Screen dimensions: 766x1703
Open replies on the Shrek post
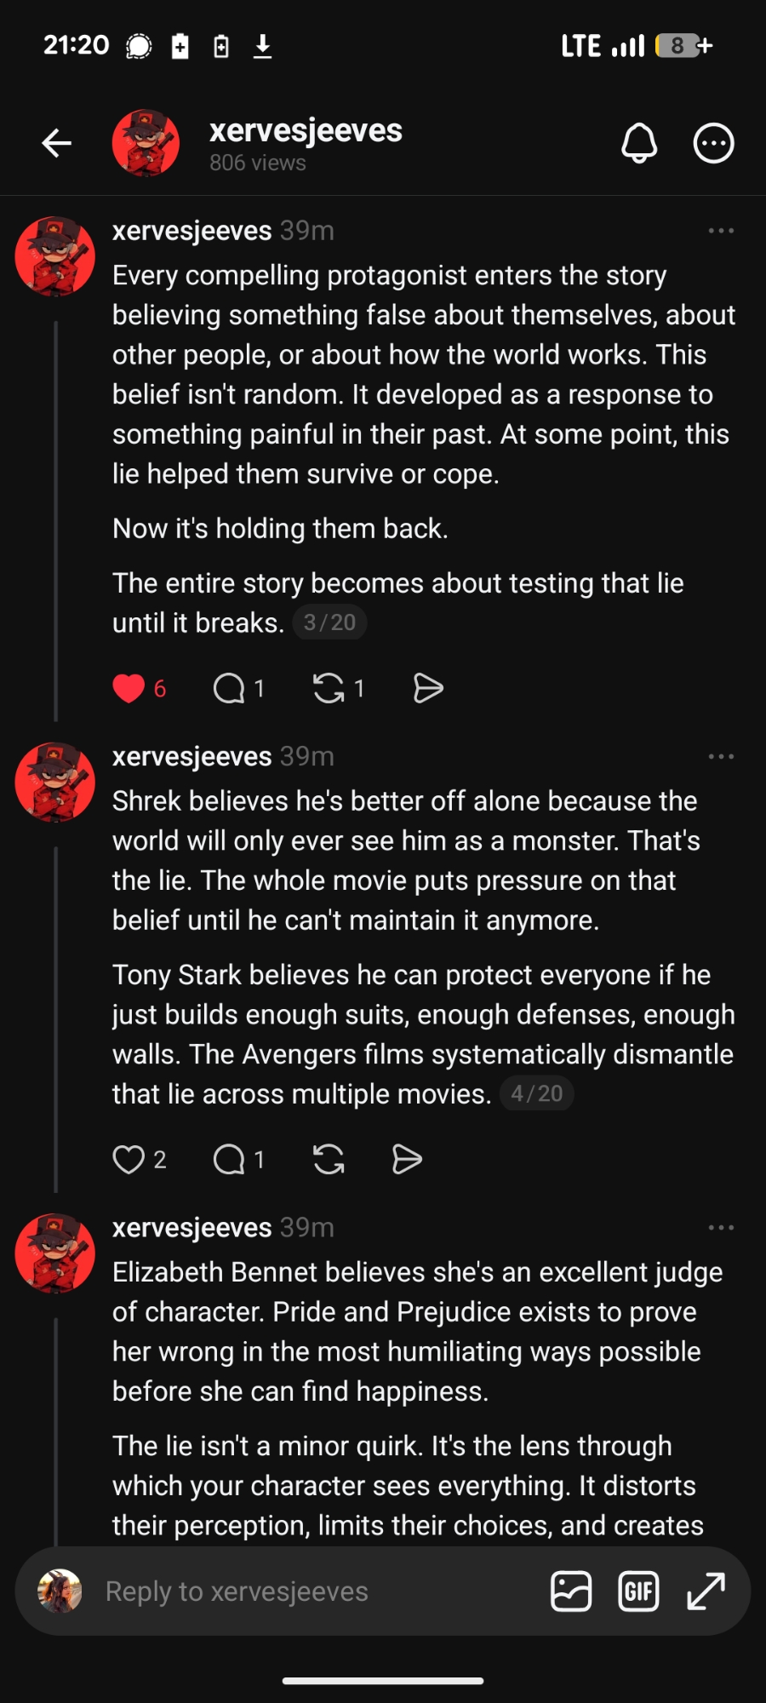point(229,1159)
